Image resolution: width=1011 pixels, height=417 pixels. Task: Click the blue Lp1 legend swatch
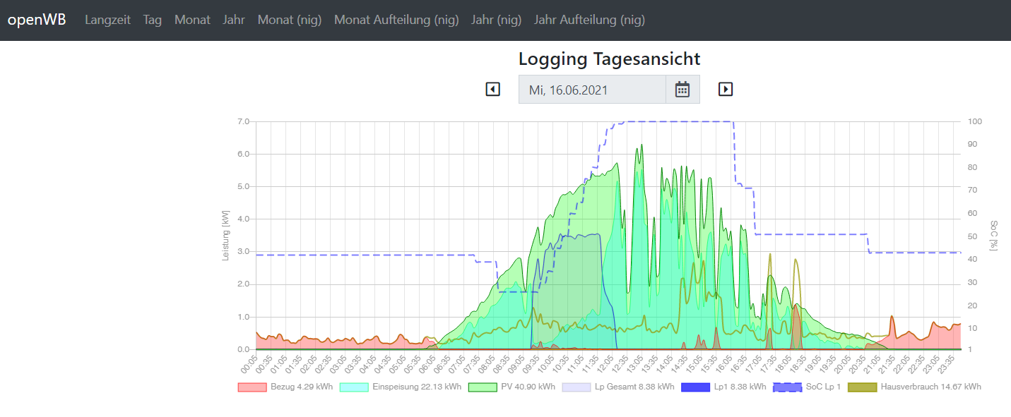(x=695, y=387)
